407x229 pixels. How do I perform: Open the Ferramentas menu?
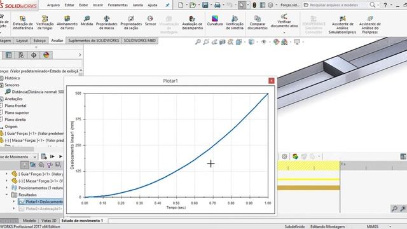118,5
